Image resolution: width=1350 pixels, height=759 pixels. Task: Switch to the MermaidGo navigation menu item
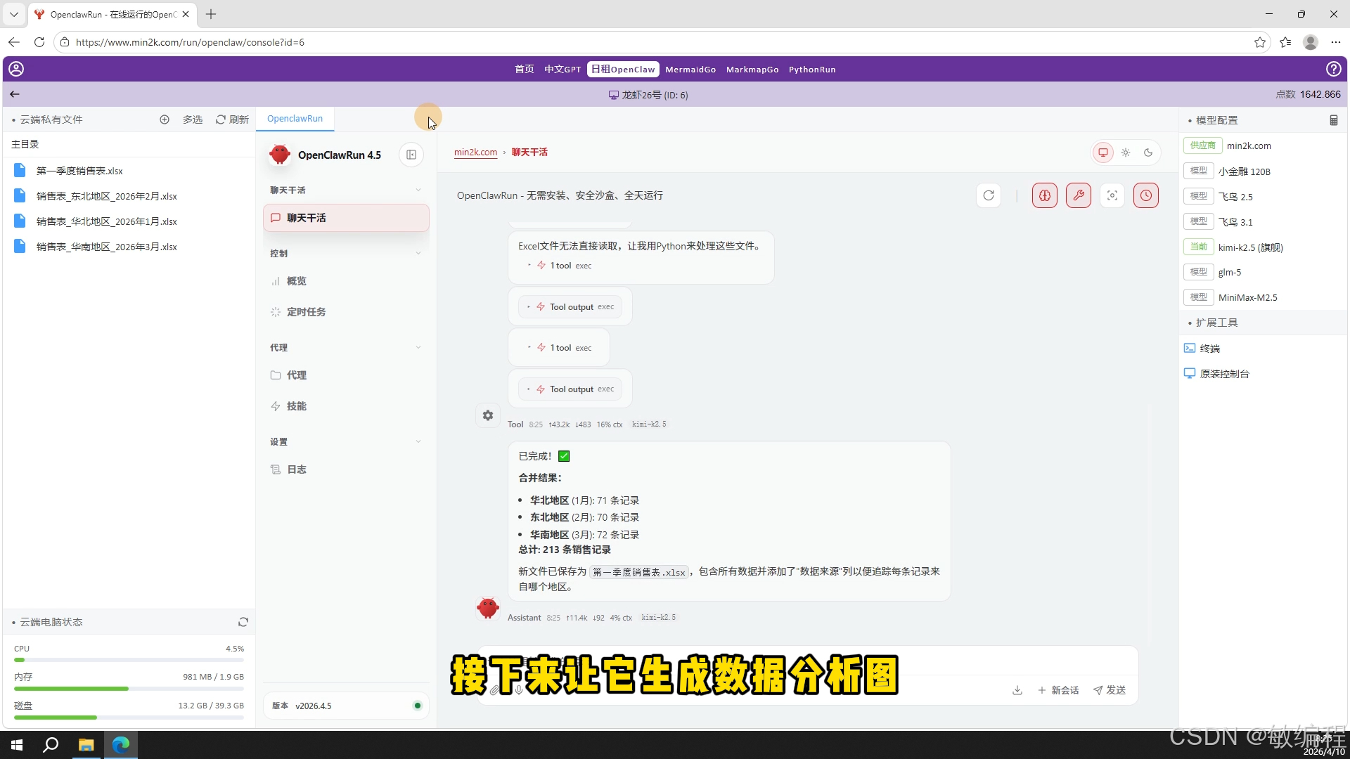(690, 69)
